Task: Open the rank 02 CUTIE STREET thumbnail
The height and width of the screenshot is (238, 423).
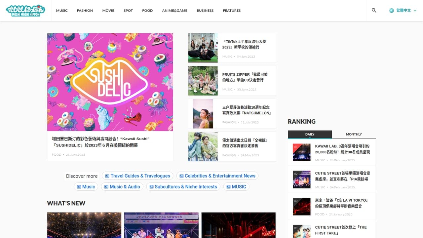Action: (302, 179)
